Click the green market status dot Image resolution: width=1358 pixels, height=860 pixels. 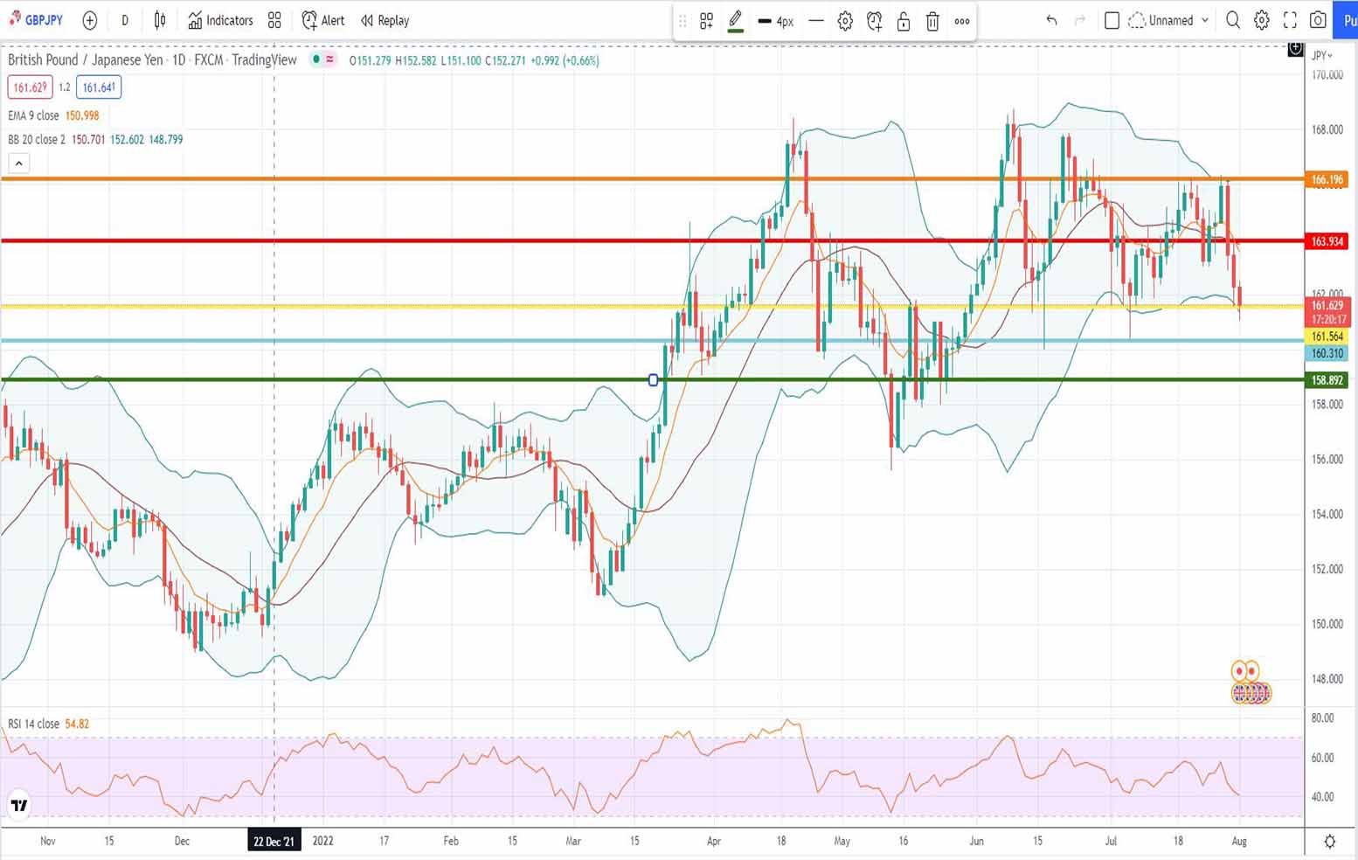point(315,59)
